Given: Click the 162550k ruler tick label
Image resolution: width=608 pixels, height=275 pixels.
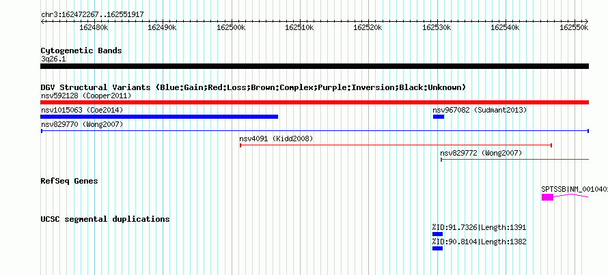Looking at the screenshot, I should 575,27.
